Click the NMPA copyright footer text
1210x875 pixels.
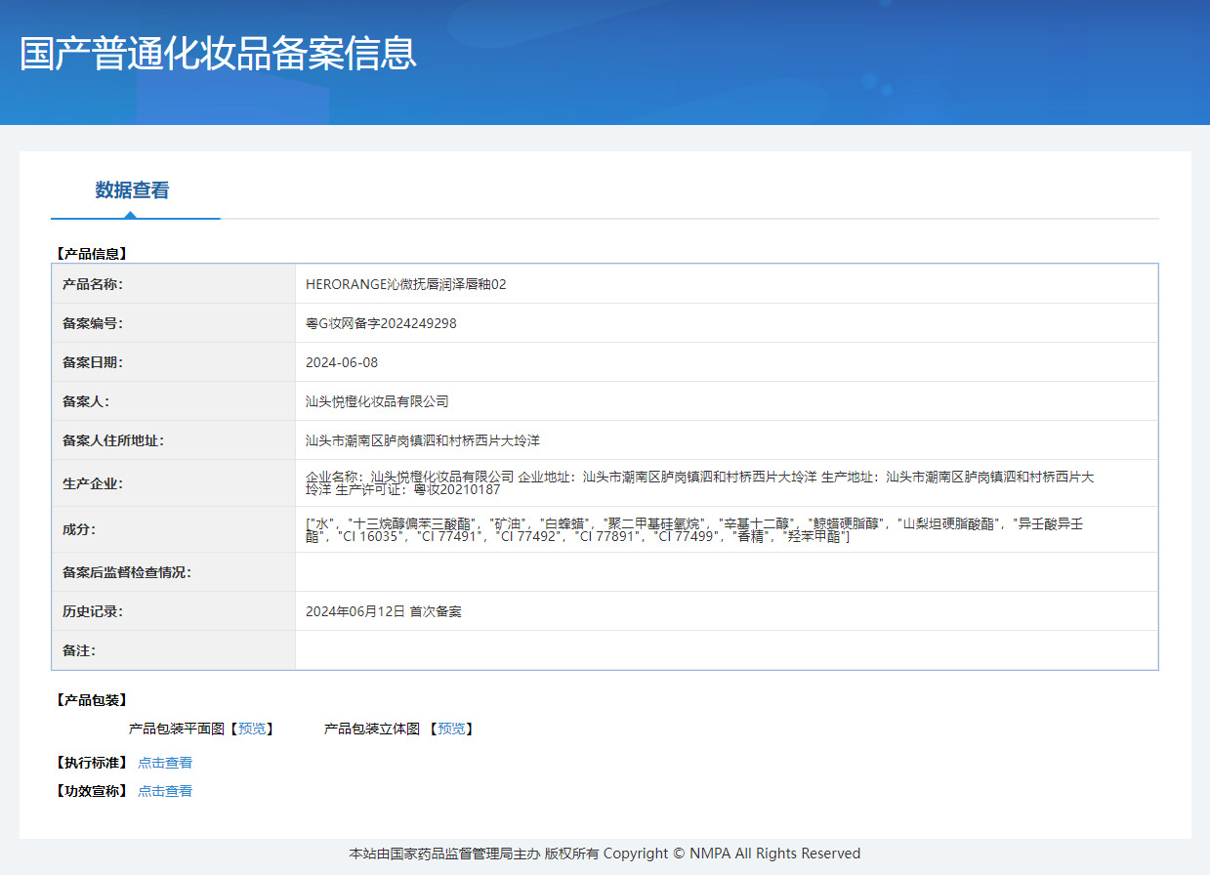pyautogui.click(x=605, y=854)
